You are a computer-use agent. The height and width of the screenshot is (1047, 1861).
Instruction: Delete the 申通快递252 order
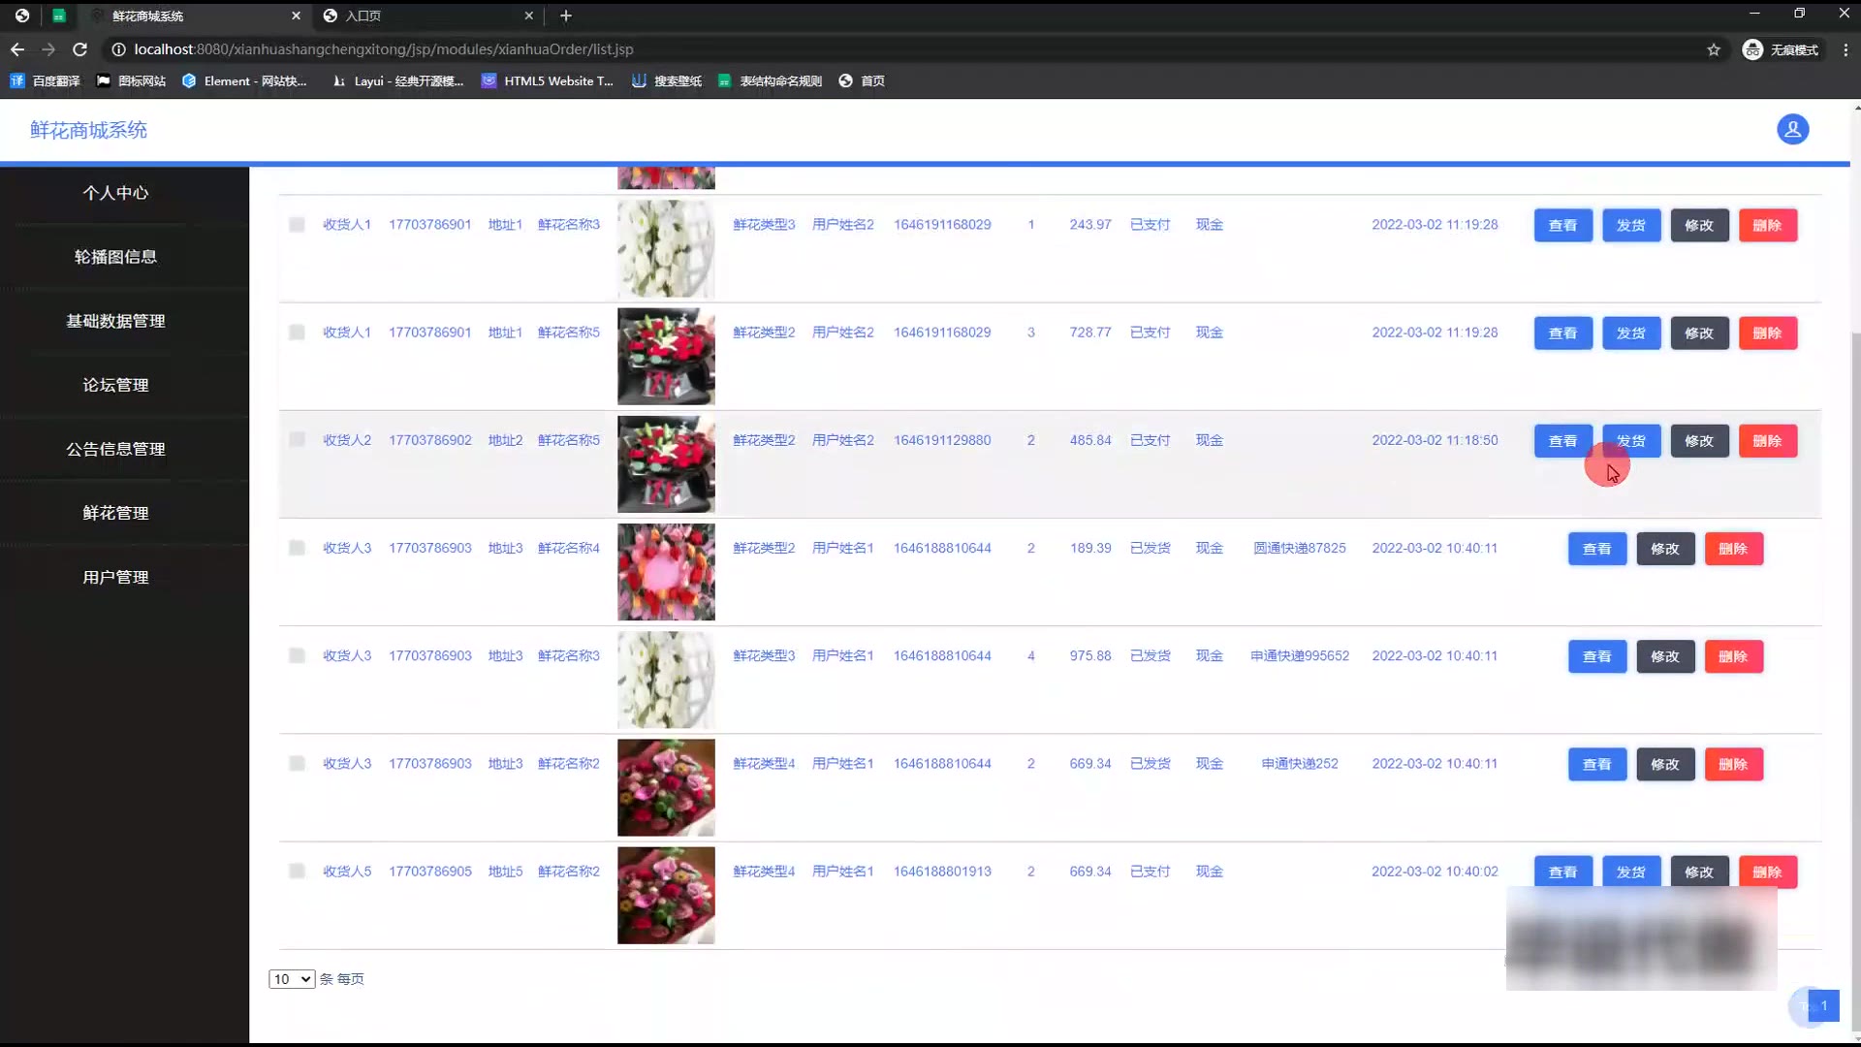pos(1733,764)
